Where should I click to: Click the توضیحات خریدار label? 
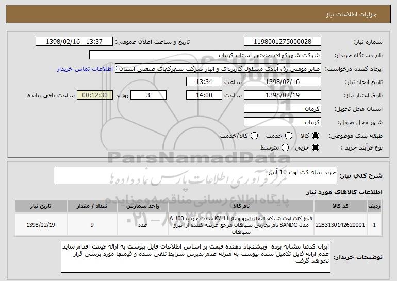[x=358, y=257]
